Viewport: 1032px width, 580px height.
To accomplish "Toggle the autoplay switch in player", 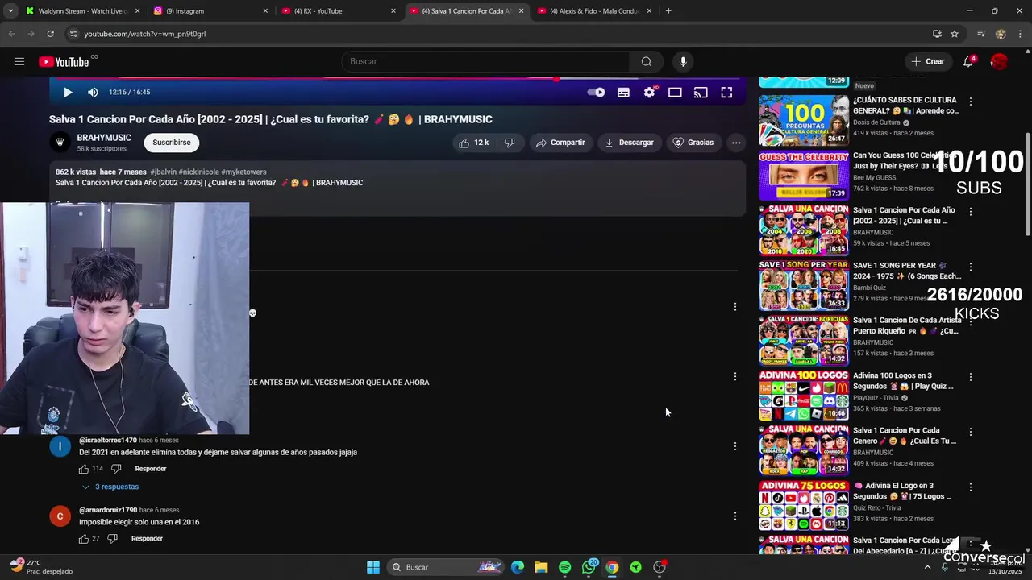I will 596,92.
